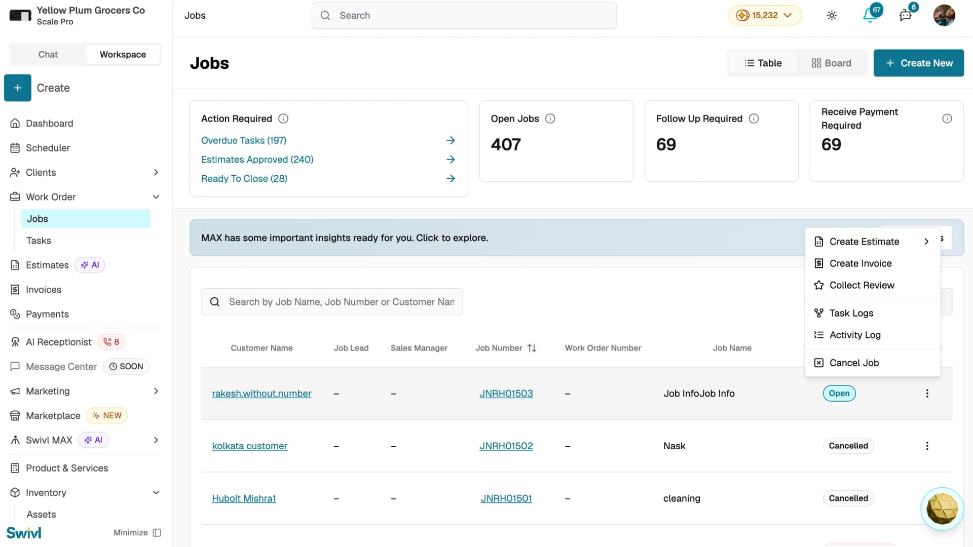Open Estimates in the sidebar
The height and width of the screenshot is (547, 973).
[x=47, y=265]
